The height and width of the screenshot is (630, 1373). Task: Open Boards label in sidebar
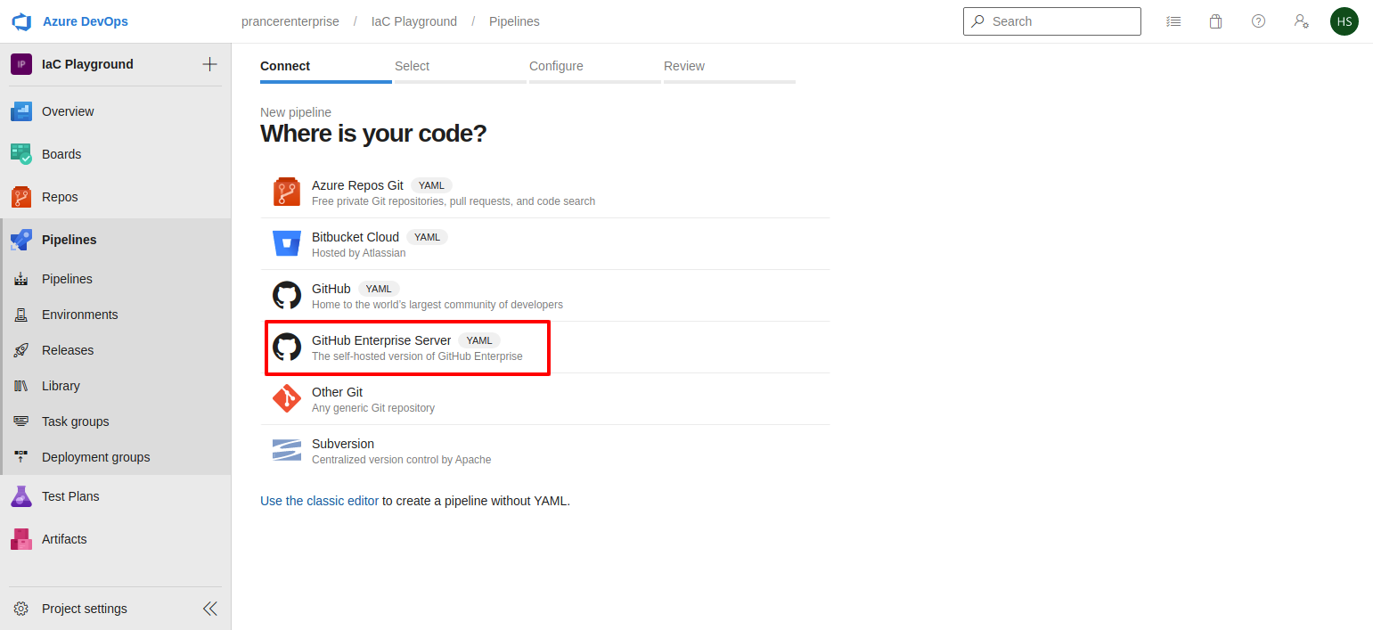(61, 154)
